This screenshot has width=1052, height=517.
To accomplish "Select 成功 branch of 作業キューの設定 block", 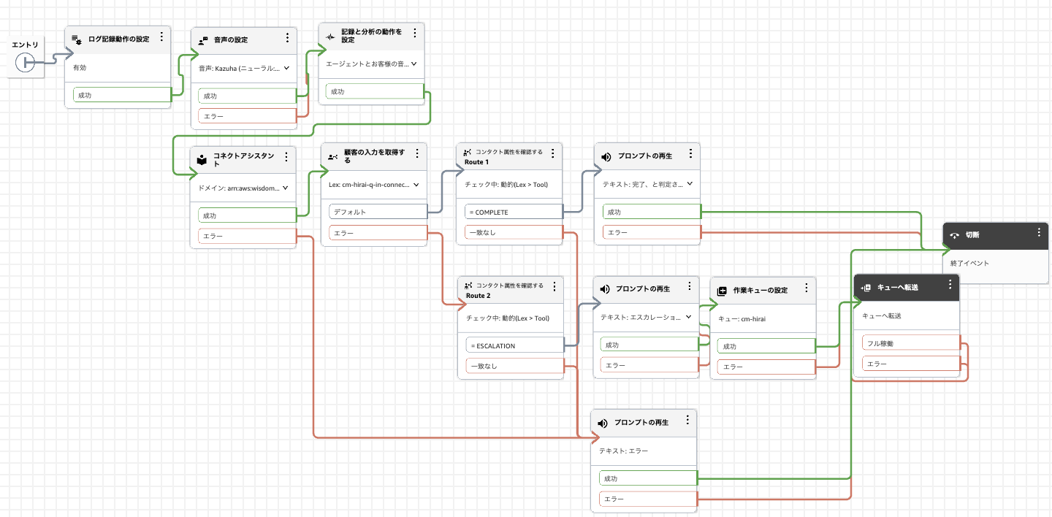I will (x=766, y=347).
